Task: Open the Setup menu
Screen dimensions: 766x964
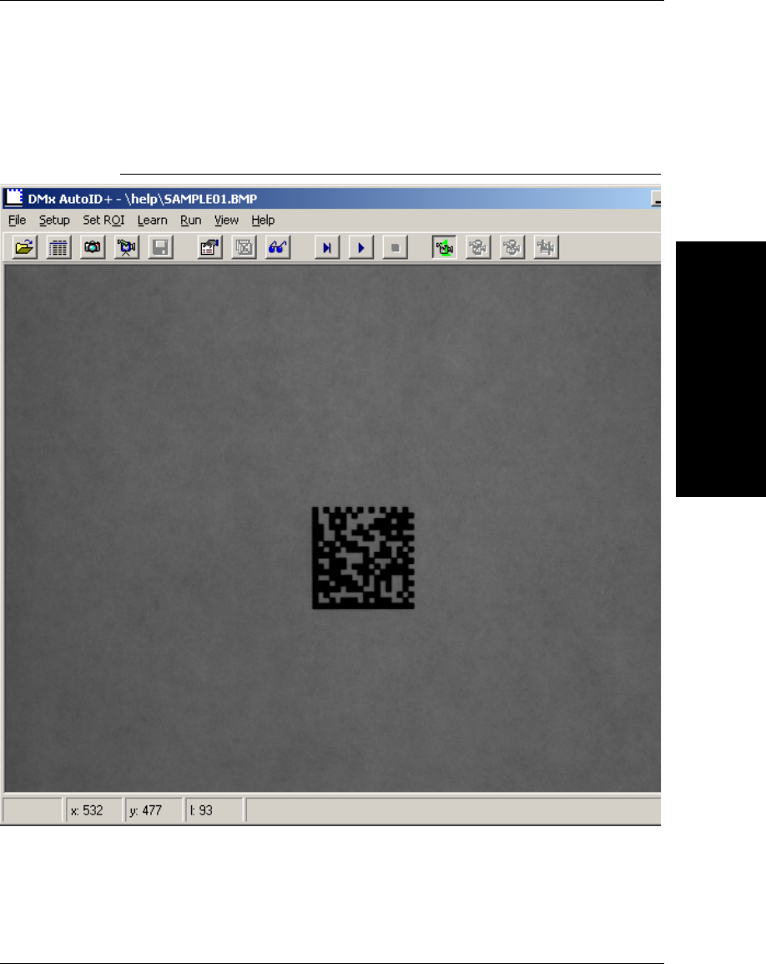Action: (54, 220)
